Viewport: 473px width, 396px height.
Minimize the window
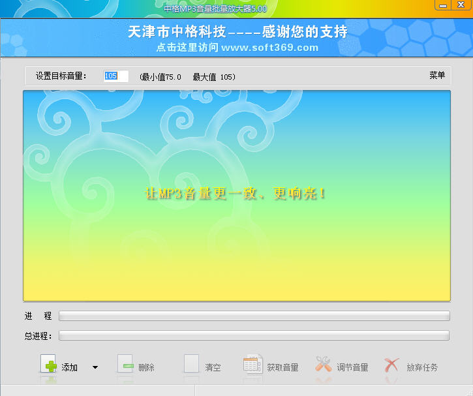(443, 5)
